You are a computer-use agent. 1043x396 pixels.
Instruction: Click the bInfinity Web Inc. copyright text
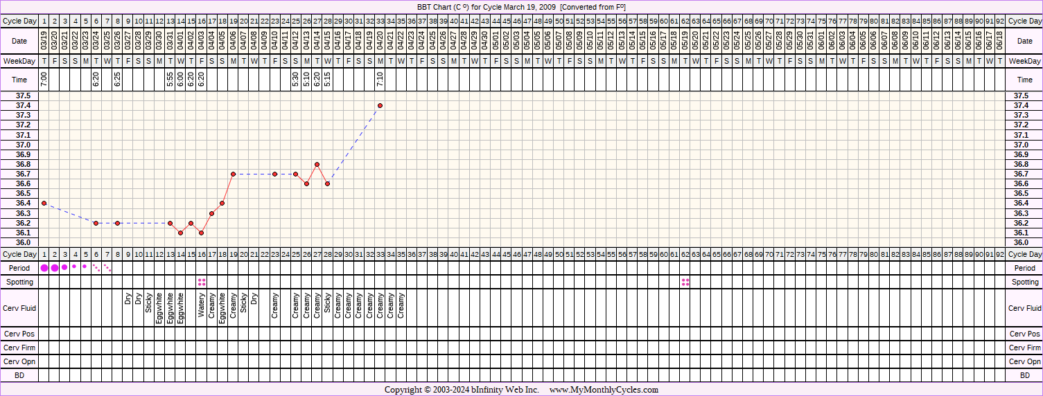pyautogui.click(x=462, y=390)
